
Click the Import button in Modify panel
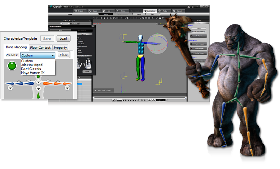point(199,28)
